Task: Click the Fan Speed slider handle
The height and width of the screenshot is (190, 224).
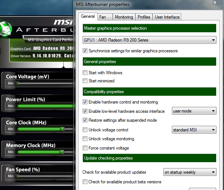Action: point(18,176)
